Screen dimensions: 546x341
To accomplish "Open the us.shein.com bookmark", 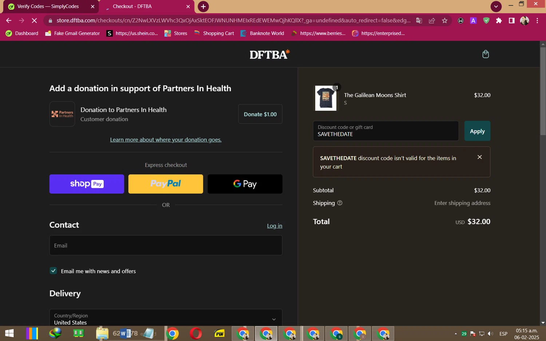I will point(132,33).
